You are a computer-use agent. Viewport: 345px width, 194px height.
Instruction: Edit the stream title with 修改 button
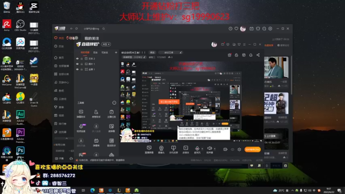coord(152,53)
